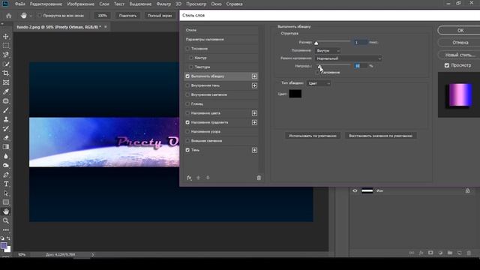The height and width of the screenshot is (270, 480).
Task: Close the fondo 2.png document tab
Action: [x=106, y=27]
